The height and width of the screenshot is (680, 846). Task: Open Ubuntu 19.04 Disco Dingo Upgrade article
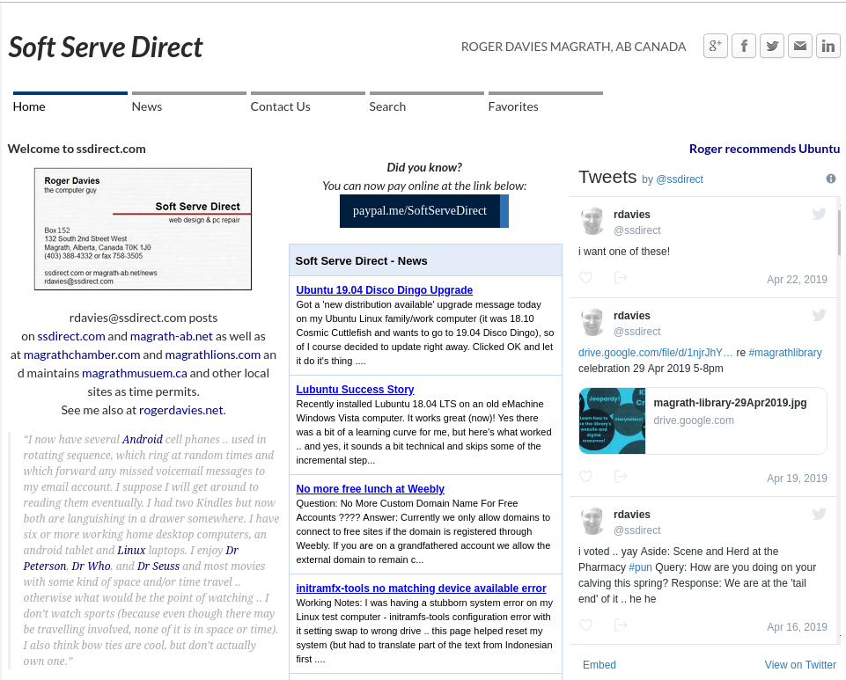[384, 290]
